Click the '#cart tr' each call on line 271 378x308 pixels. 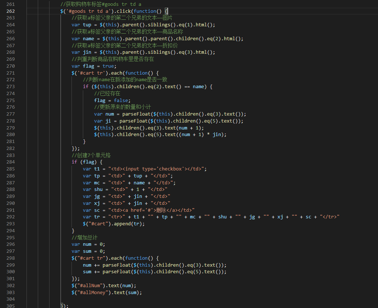tap(115, 73)
